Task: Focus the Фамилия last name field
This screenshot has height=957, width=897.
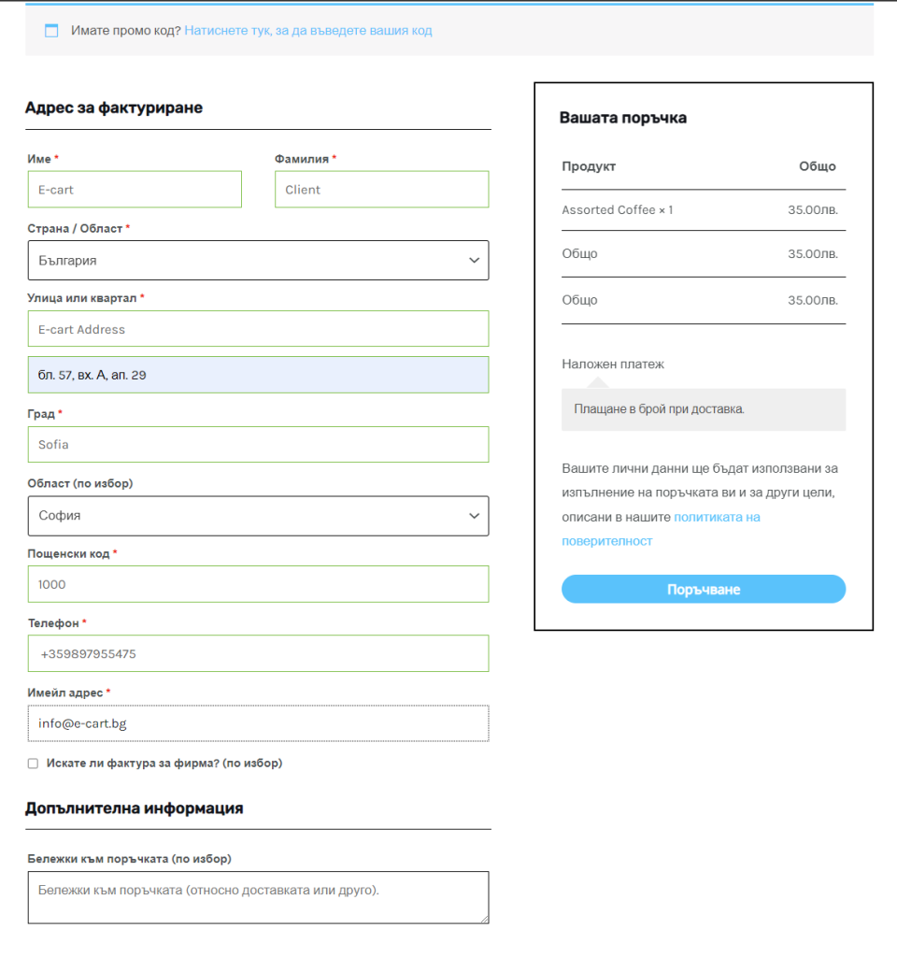Action: [x=381, y=190]
